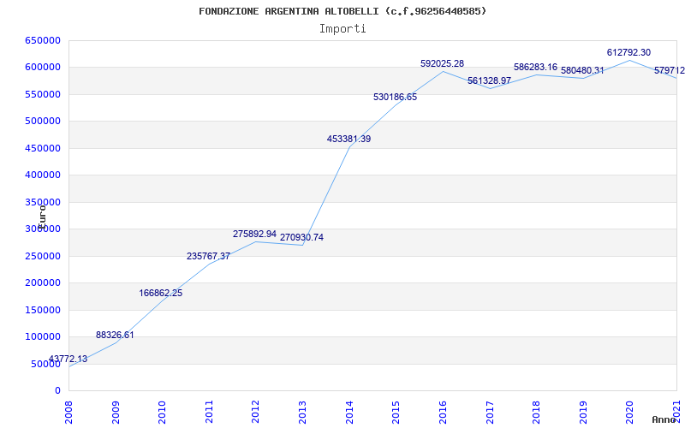The height and width of the screenshot is (428, 685).
Task: Select the 586283.16 value label
Action: (x=536, y=67)
